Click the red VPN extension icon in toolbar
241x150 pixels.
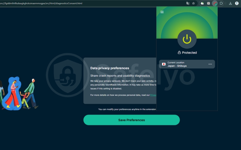click(215, 3)
